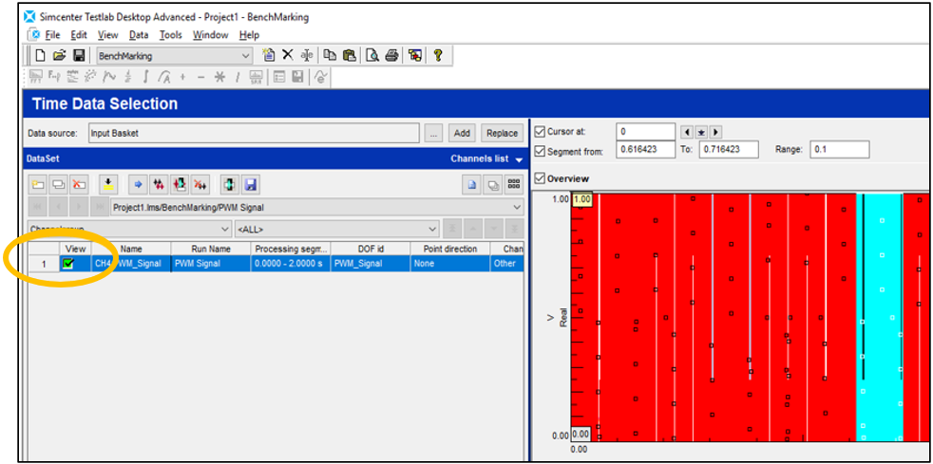
Task: Click the rename text cursor icon
Action: point(307,55)
